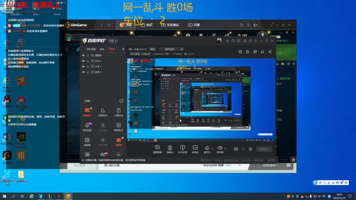Select the 全屏 1 source row
The height and width of the screenshot is (200, 356).
103,72
